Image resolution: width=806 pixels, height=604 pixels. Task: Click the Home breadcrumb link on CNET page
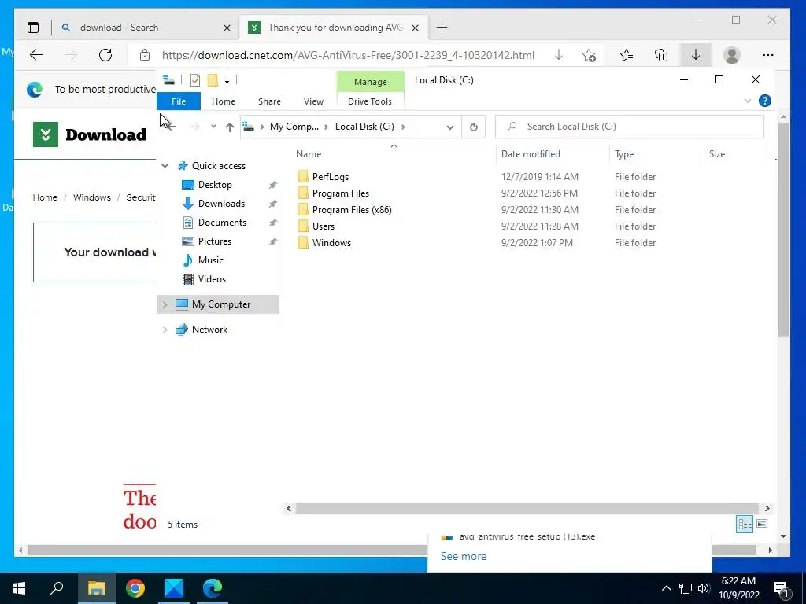pos(45,197)
